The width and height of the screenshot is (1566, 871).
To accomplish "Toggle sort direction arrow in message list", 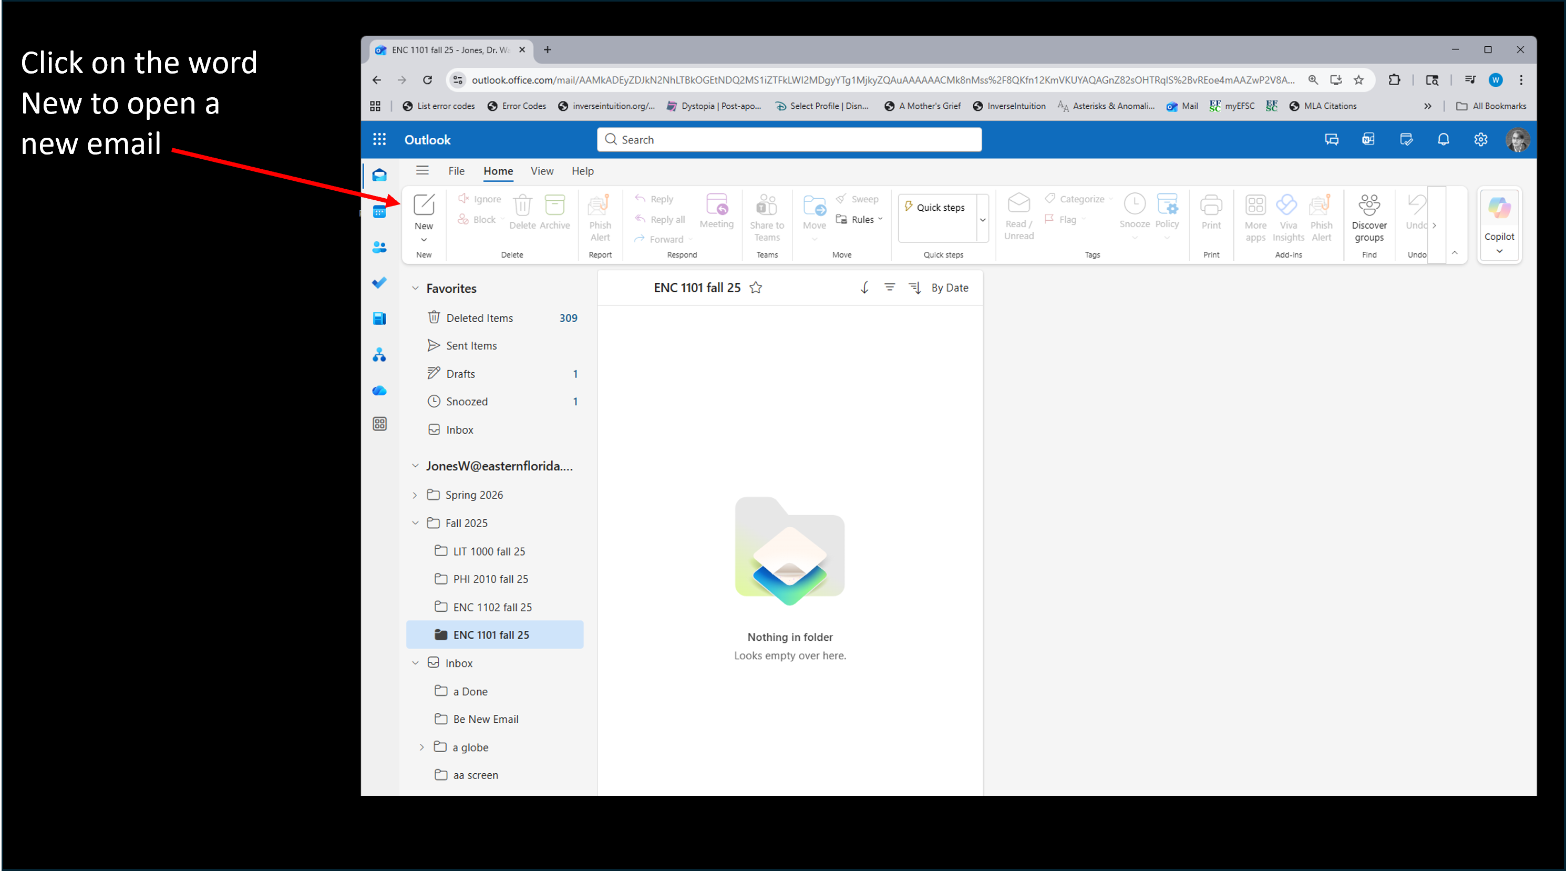I will (x=864, y=288).
